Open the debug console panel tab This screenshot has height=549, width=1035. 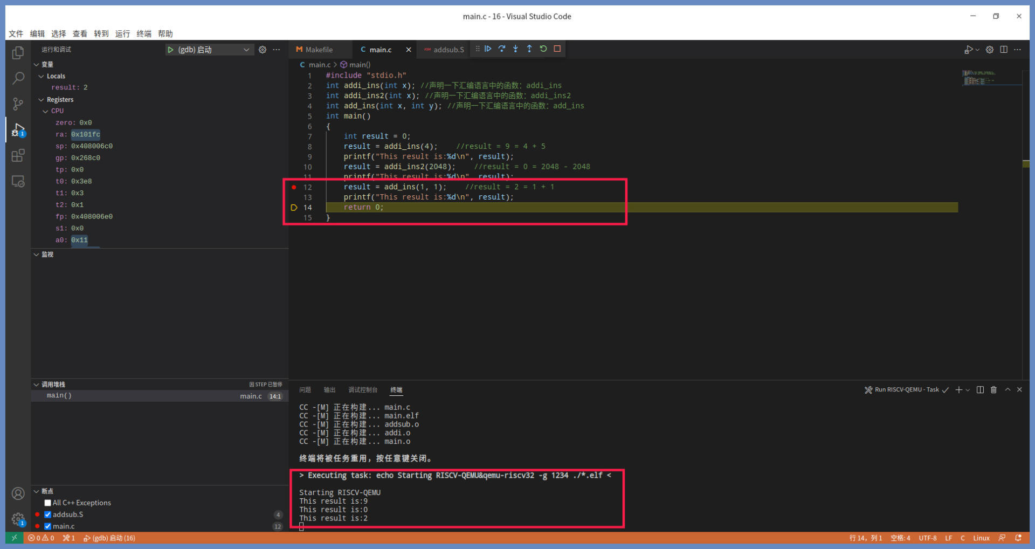pyautogui.click(x=363, y=390)
